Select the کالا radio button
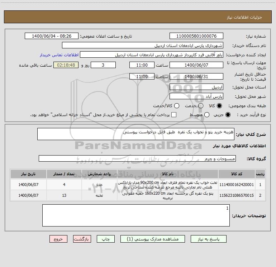The width and height of the screenshot is (276, 267). (x=219, y=106)
